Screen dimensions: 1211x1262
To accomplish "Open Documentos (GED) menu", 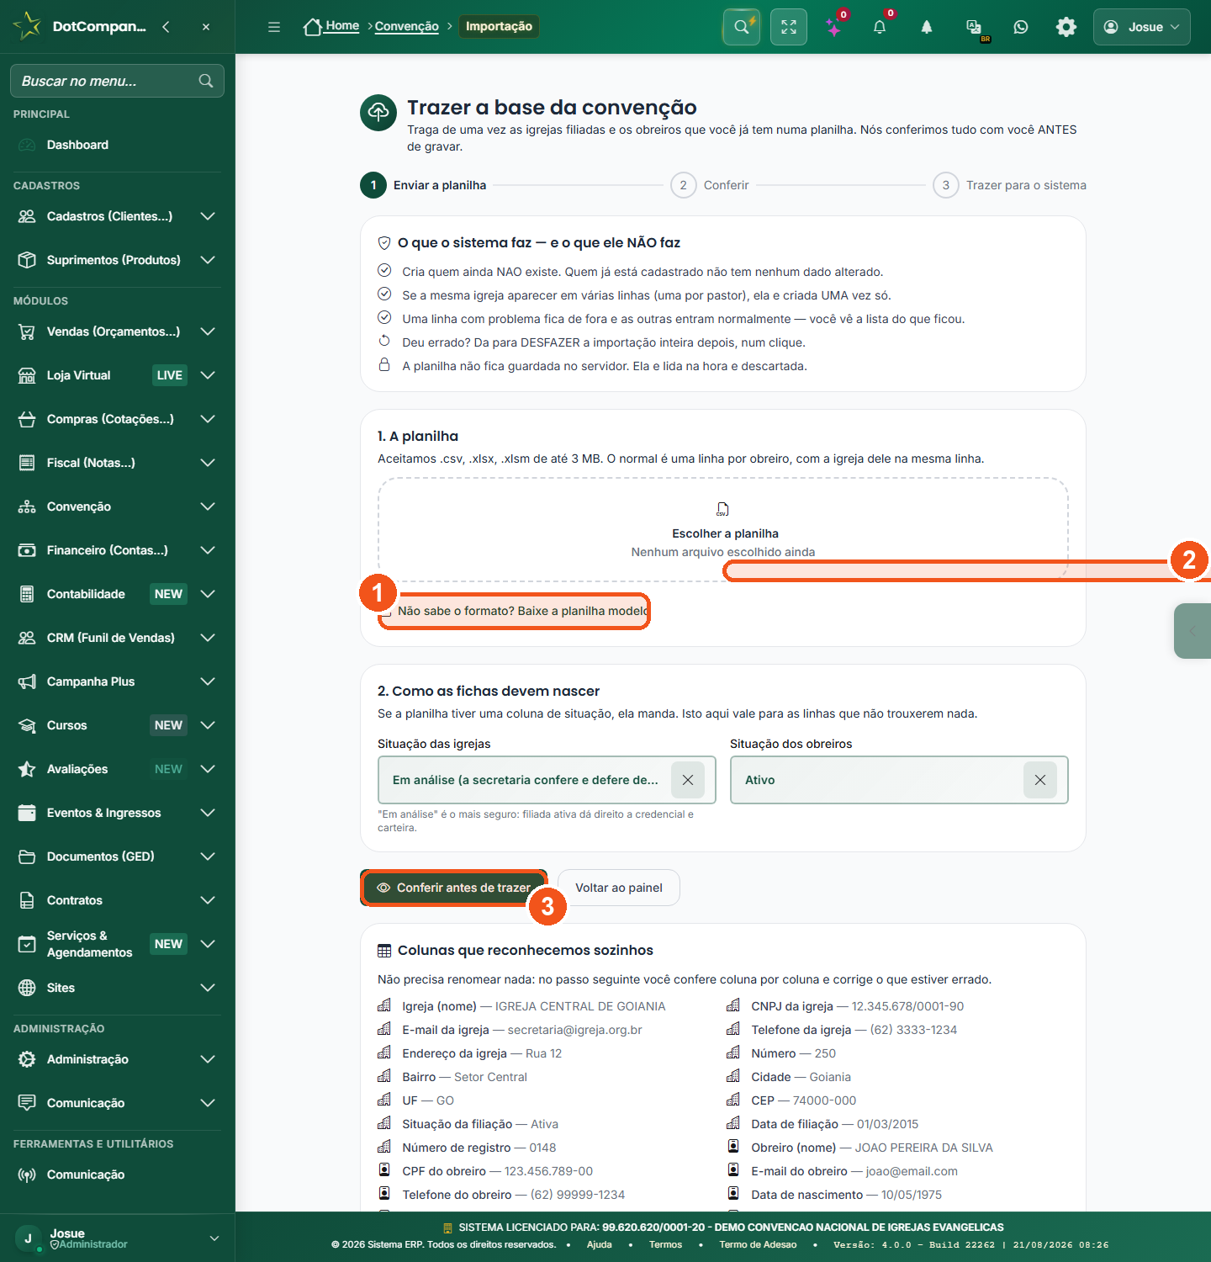I will click(x=118, y=856).
